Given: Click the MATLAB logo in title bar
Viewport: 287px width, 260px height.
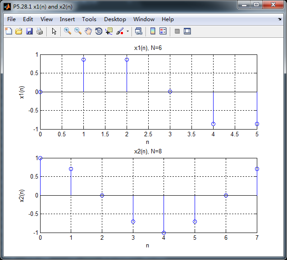Looking at the screenshot, I should 7,7.
